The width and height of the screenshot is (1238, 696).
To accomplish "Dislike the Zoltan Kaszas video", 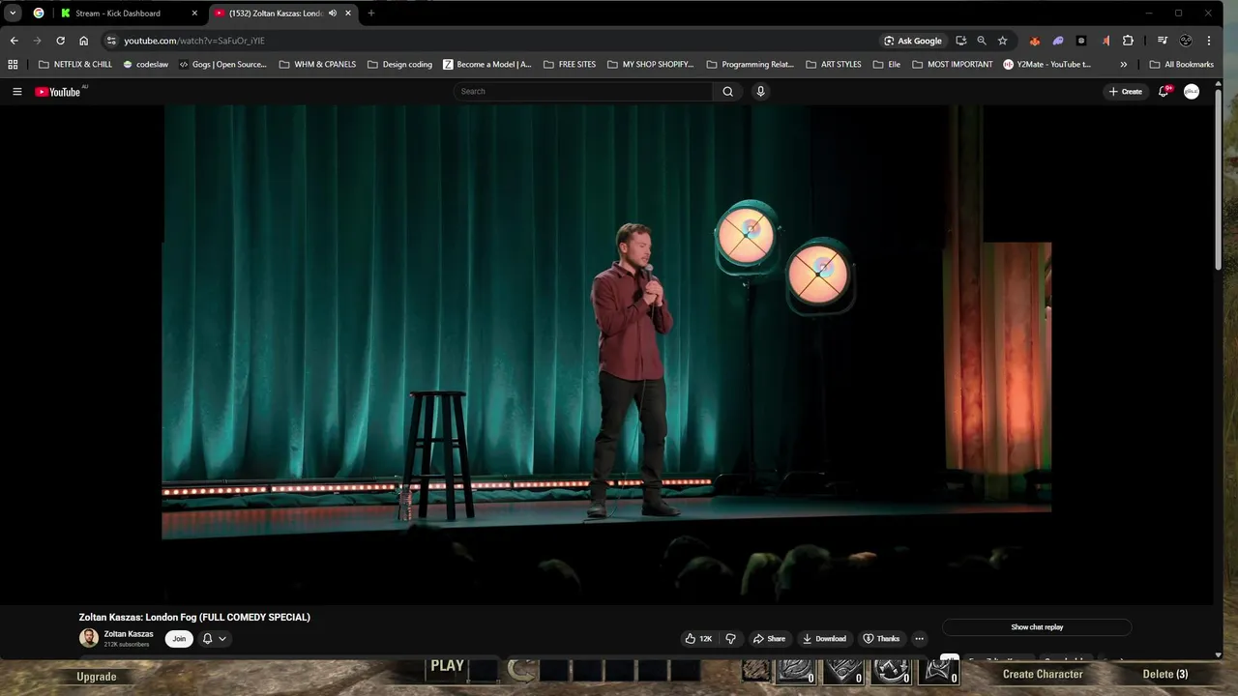I will (x=730, y=638).
